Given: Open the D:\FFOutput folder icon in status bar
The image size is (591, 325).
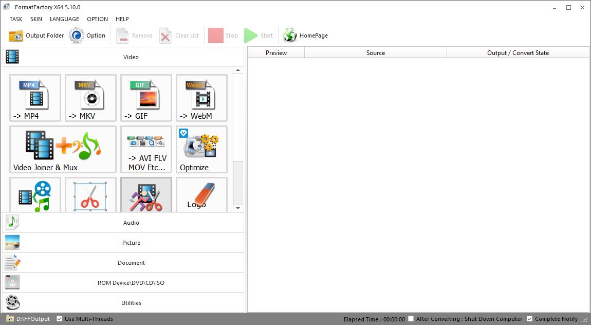Looking at the screenshot, I should click(10, 319).
